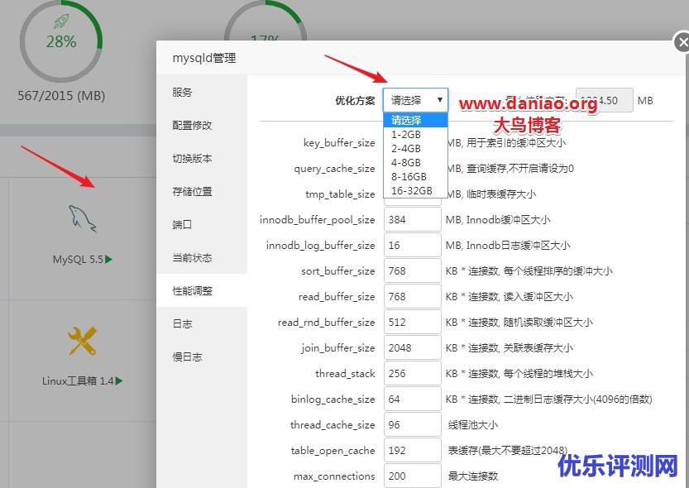Close the mysqld管理 dialog
Viewport: 689px width, 488px height.
[681, 42]
